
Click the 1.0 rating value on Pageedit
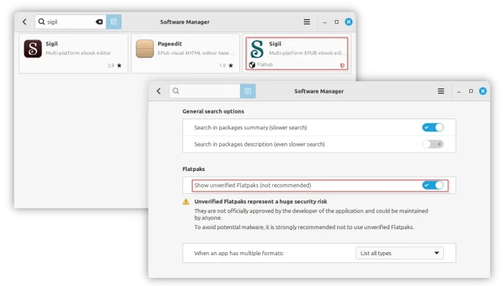[x=223, y=65]
